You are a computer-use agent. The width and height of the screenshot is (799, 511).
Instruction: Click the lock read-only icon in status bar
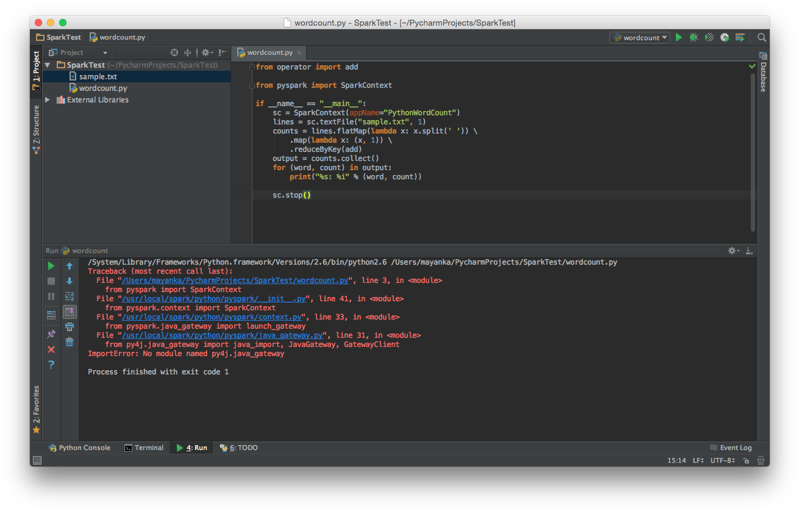pos(746,460)
